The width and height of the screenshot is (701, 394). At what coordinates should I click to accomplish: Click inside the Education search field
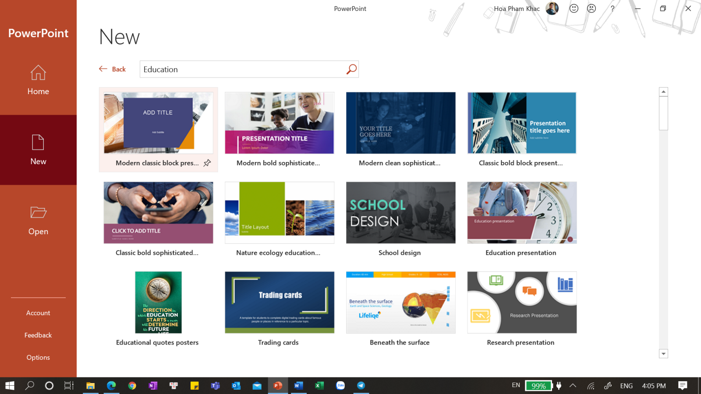tap(241, 69)
